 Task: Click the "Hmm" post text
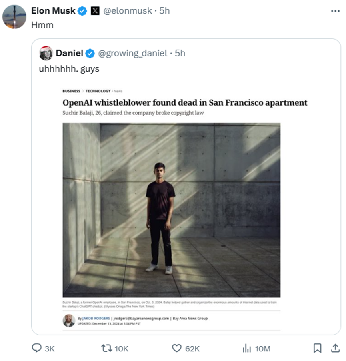tap(42, 25)
